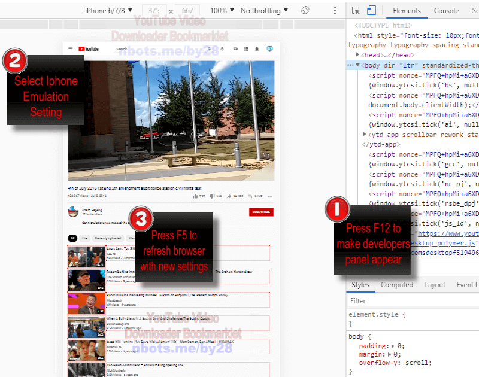Open the YouTube hamburger guide menu
This screenshot has width=479, height=377.
[70, 49]
